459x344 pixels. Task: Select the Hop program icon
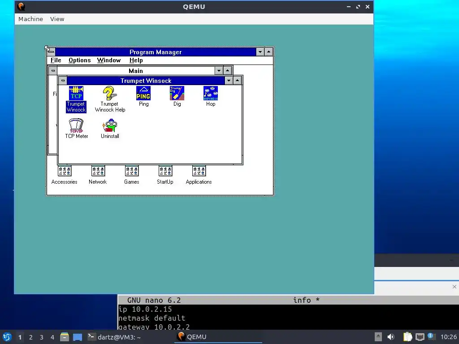click(x=211, y=97)
